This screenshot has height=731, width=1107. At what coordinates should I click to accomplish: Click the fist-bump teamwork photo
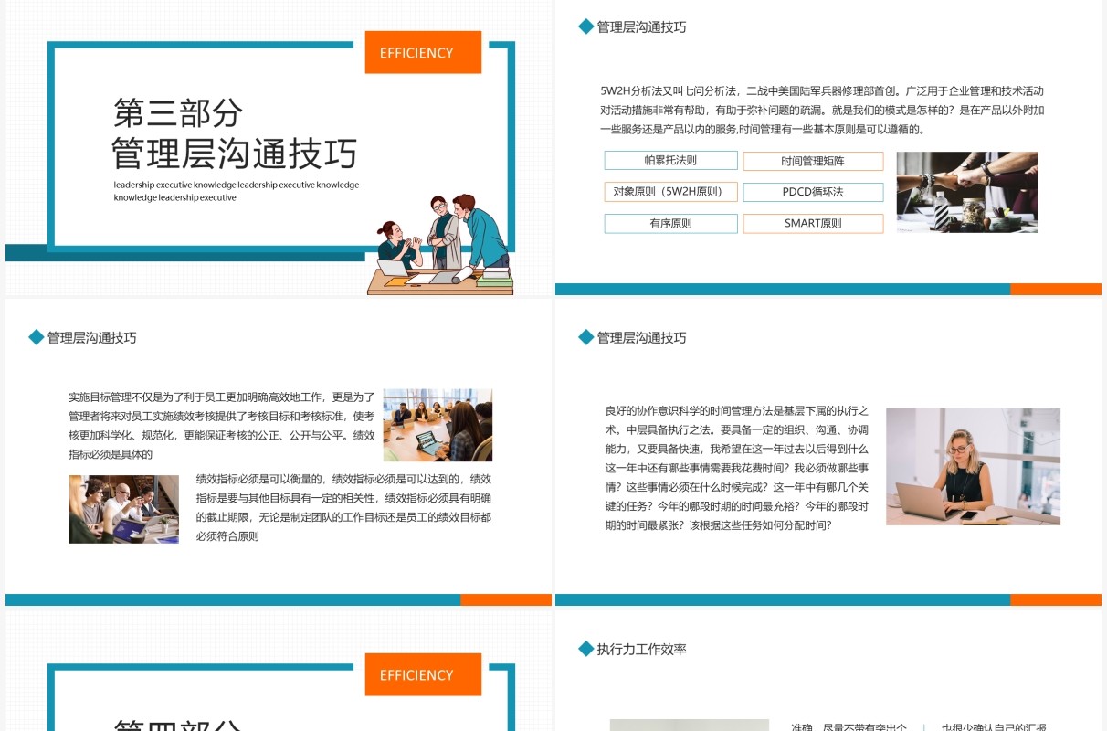966,192
